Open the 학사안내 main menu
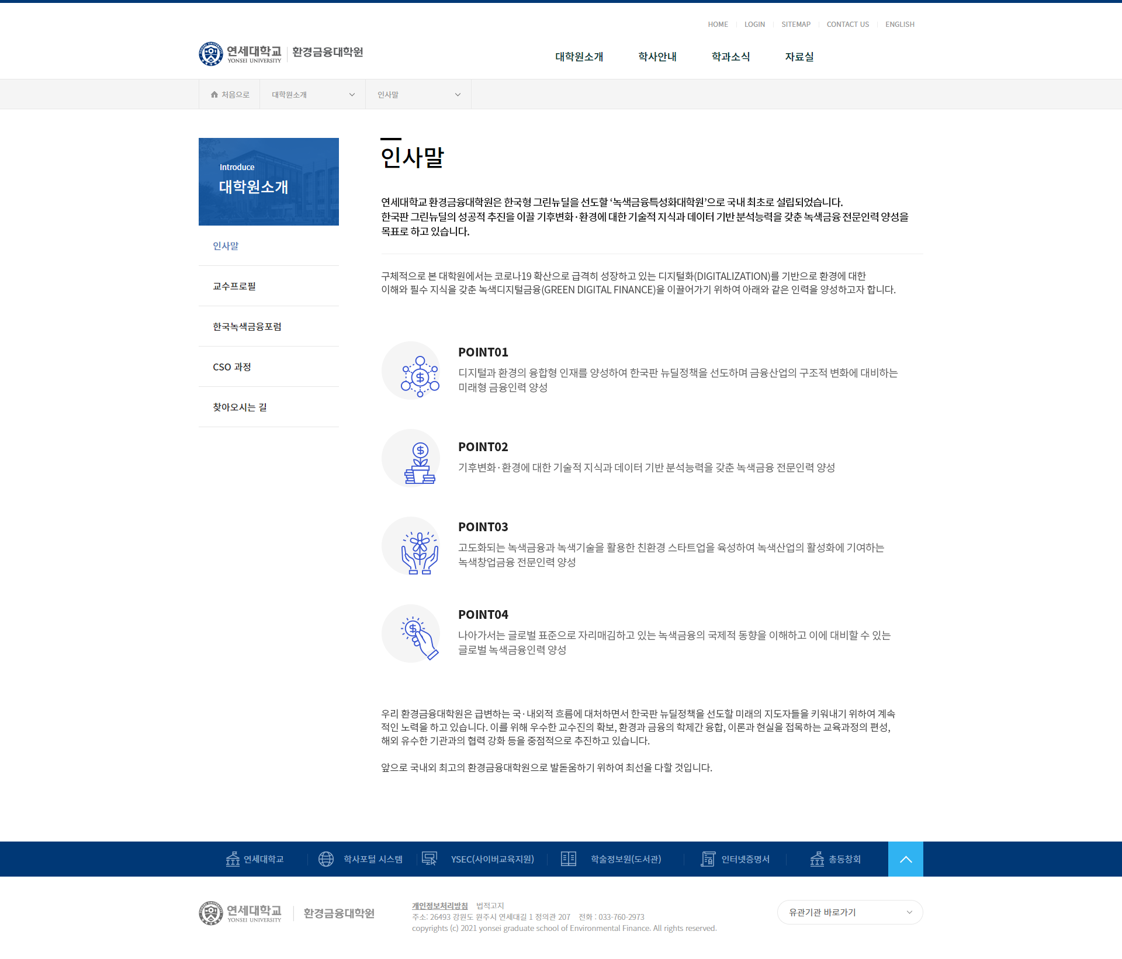The image size is (1122, 959). (657, 57)
